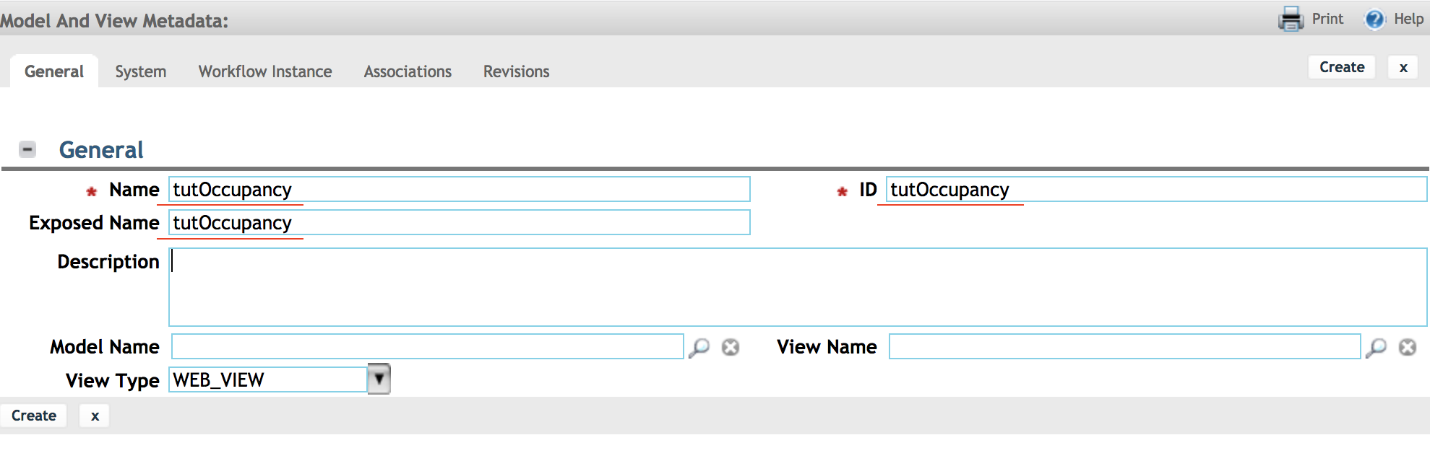Click the bottom Create button

34,416
